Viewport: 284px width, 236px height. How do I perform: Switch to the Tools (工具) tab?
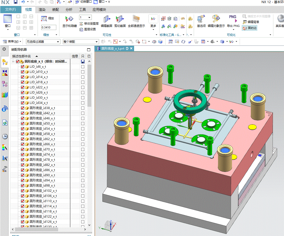82,10
